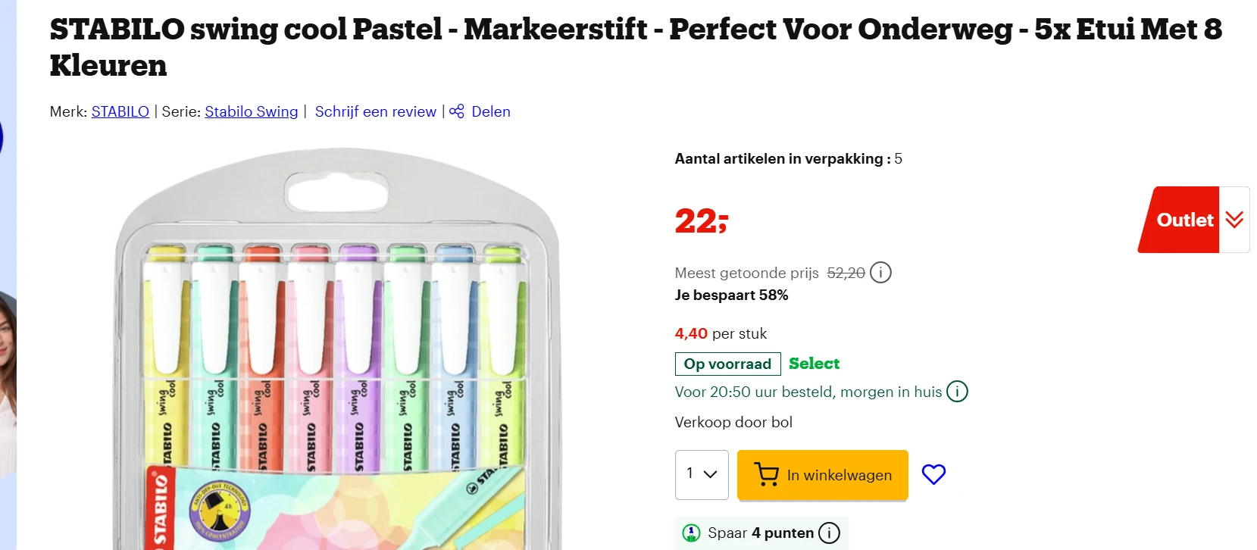Viewport: 1257px width, 550px height.
Task: Click the red Outlet badge
Action: tap(1184, 220)
